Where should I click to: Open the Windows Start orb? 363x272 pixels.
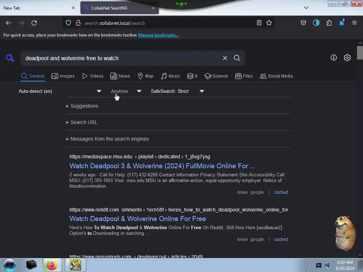10,265
